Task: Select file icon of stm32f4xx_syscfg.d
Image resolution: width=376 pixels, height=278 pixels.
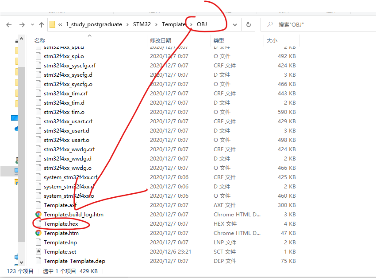Action: click(x=38, y=75)
